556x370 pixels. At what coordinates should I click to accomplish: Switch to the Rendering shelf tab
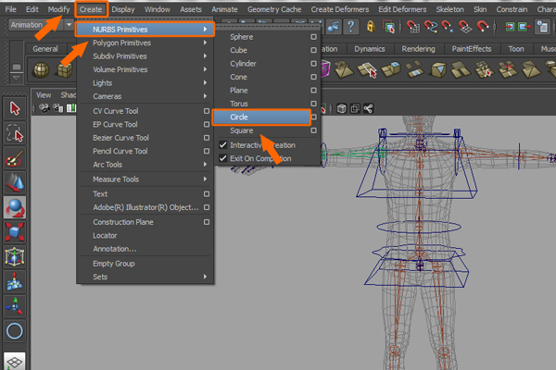coord(418,49)
